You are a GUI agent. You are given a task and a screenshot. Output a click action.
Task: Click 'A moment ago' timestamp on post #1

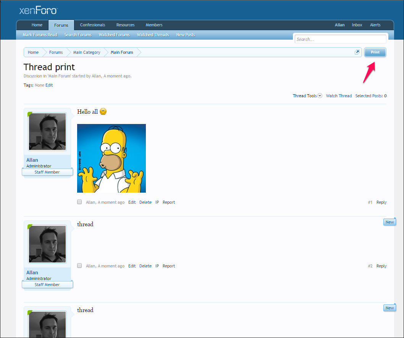[x=111, y=202]
